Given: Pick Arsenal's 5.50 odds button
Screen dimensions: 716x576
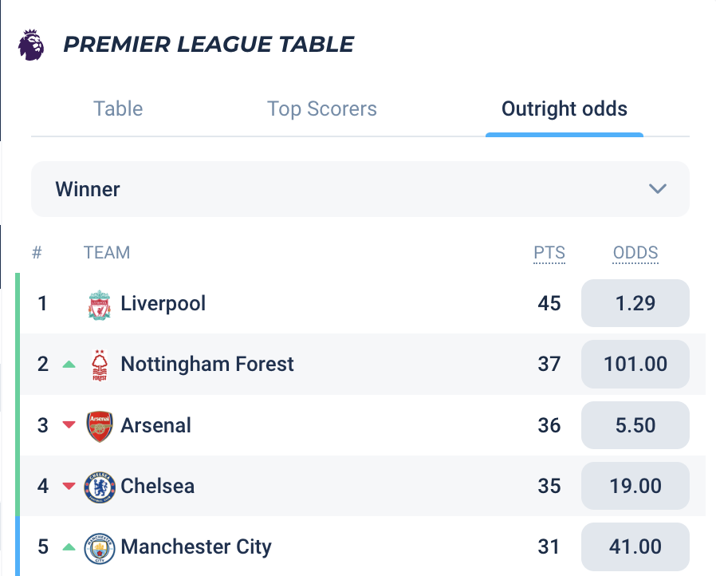Looking at the screenshot, I should 635,425.
